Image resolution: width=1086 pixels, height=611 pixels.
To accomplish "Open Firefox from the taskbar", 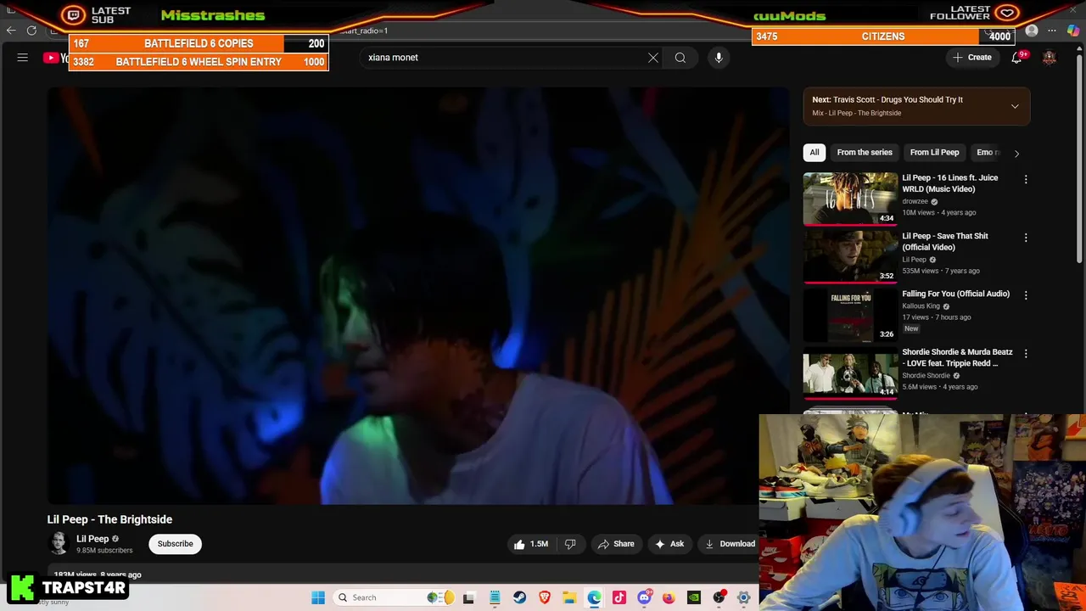I will click(669, 597).
